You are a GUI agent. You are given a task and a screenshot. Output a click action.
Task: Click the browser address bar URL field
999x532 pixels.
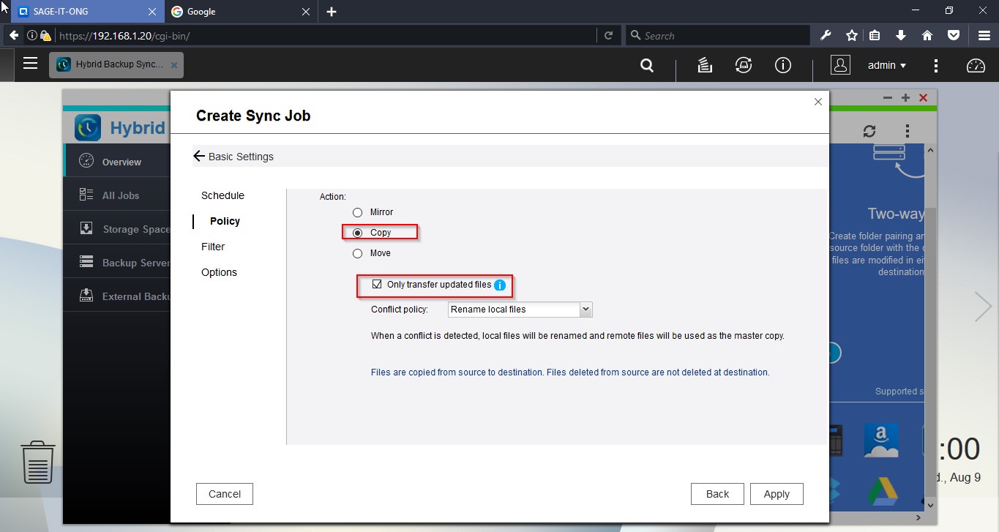322,35
